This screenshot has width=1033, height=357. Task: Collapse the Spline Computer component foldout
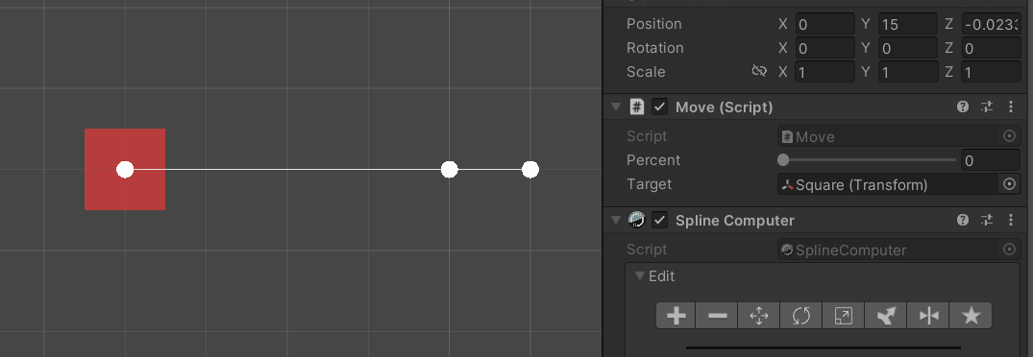tap(616, 220)
